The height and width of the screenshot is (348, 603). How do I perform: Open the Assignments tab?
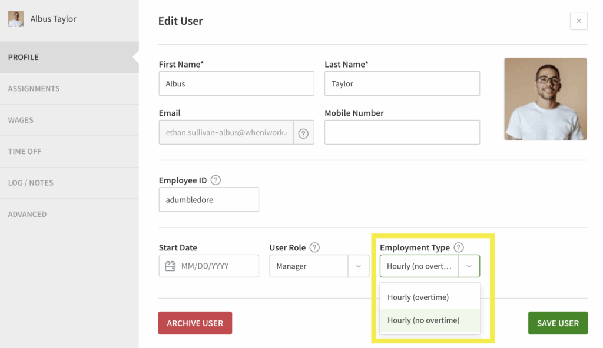pos(34,89)
